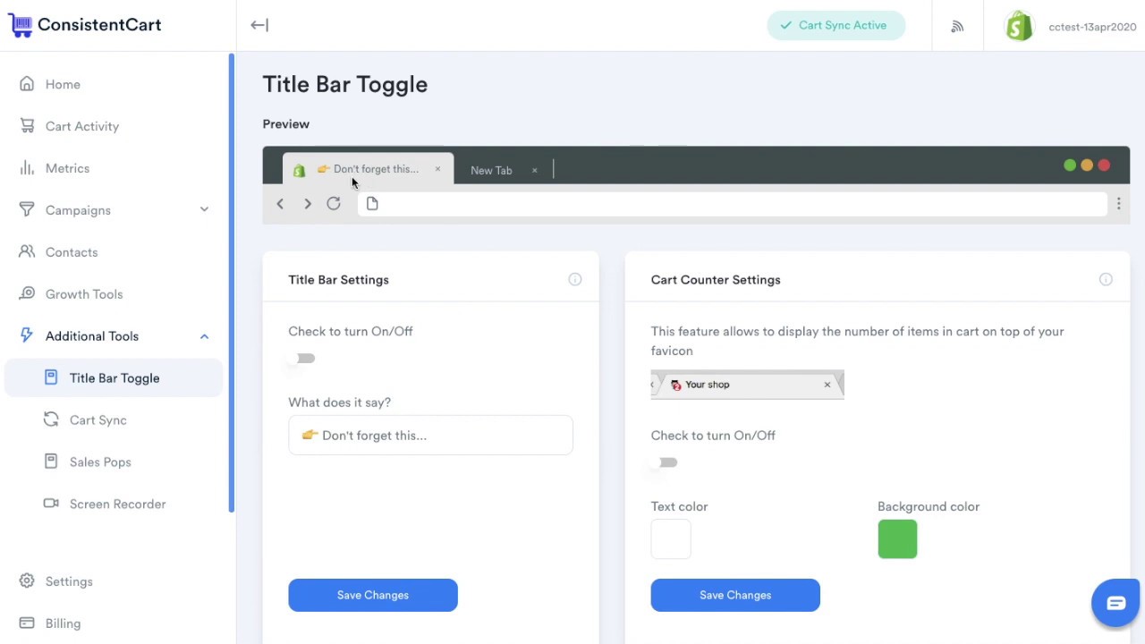The width and height of the screenshot is (1145, 644).
Task: Pick the green Background color swatch
Action: 897,539
